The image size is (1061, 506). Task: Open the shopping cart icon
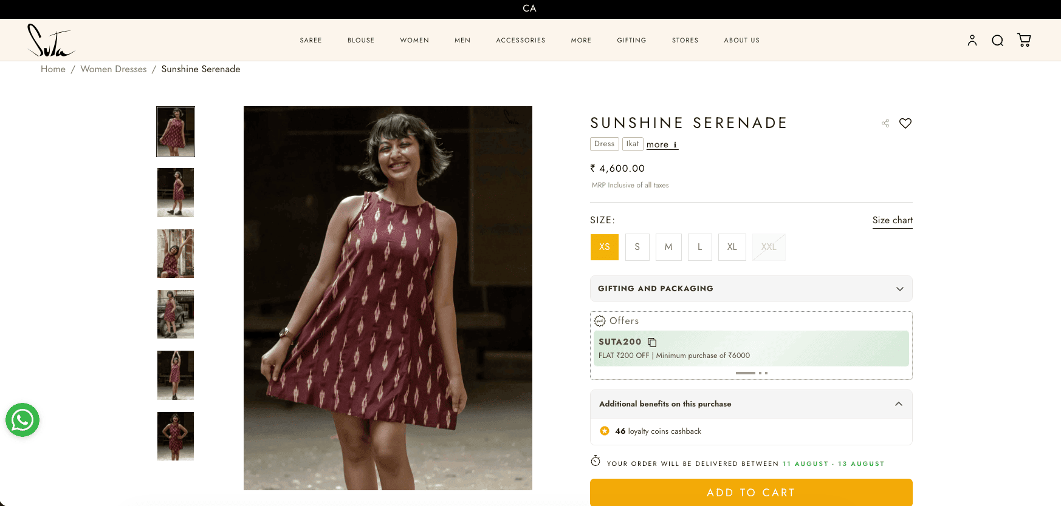[1024, 40]
